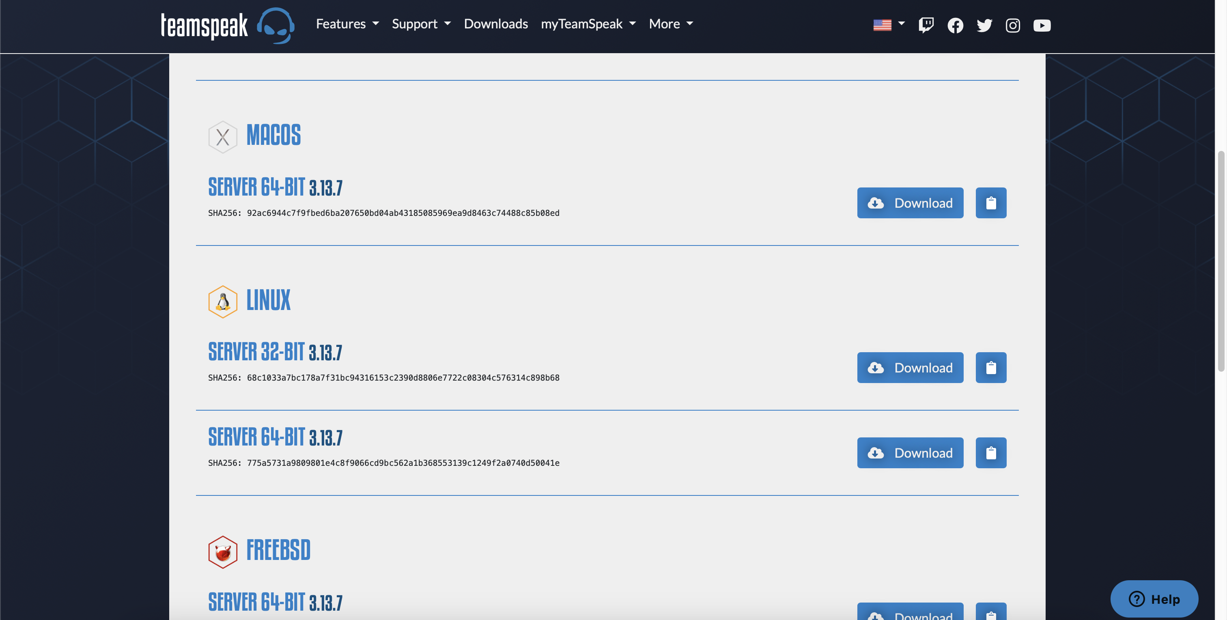Click FreeBSD 'SERVER 64-BIT 3.13.7' title
The width and height of the screenshot is (1227, 620).
pyautogui.click(x=276, y=602)
